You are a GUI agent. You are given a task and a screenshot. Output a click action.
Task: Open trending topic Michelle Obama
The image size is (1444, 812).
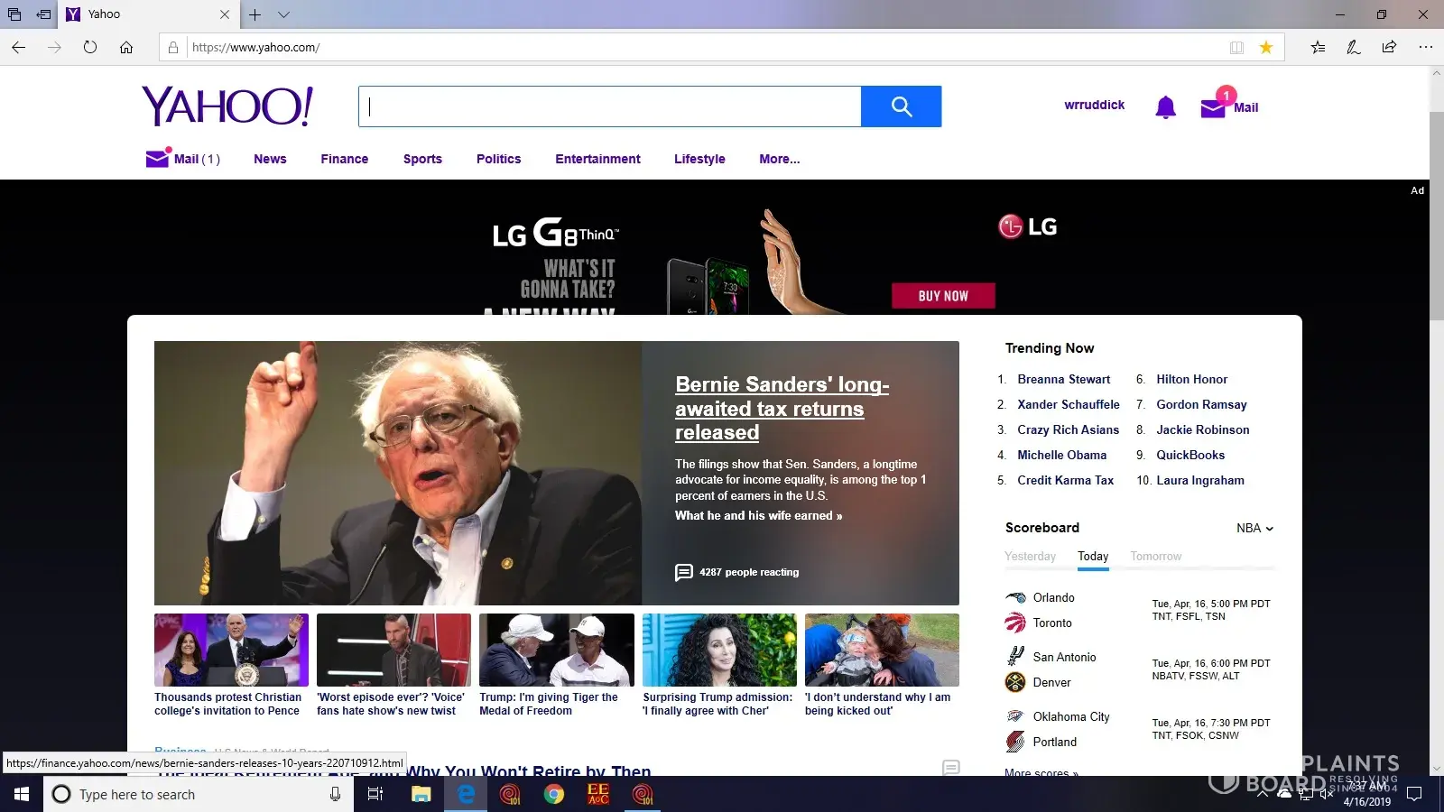point(1061,455)
